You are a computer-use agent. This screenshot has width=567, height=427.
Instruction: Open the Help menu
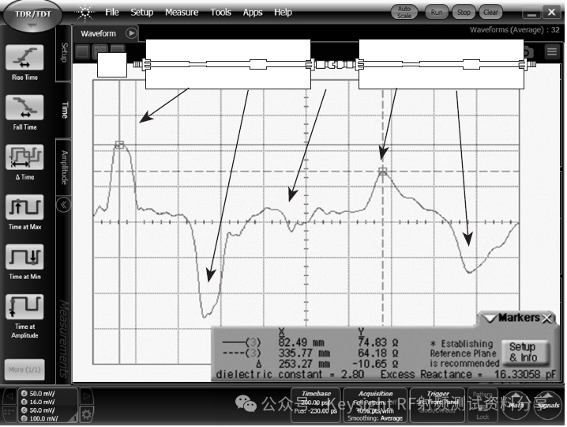[283, 13]
